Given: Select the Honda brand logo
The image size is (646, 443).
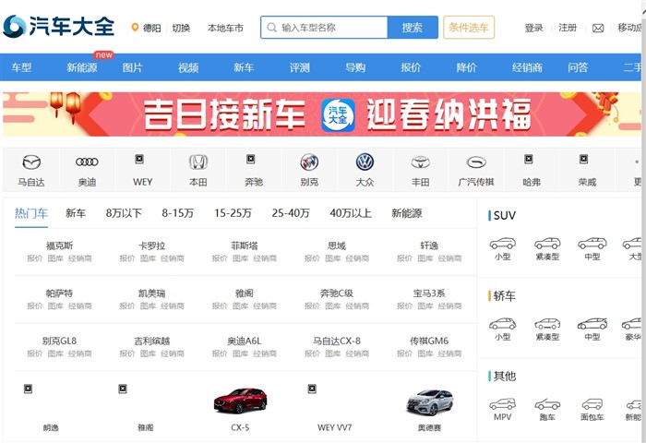Looking at the screenshot, I should tap(198, 162).
